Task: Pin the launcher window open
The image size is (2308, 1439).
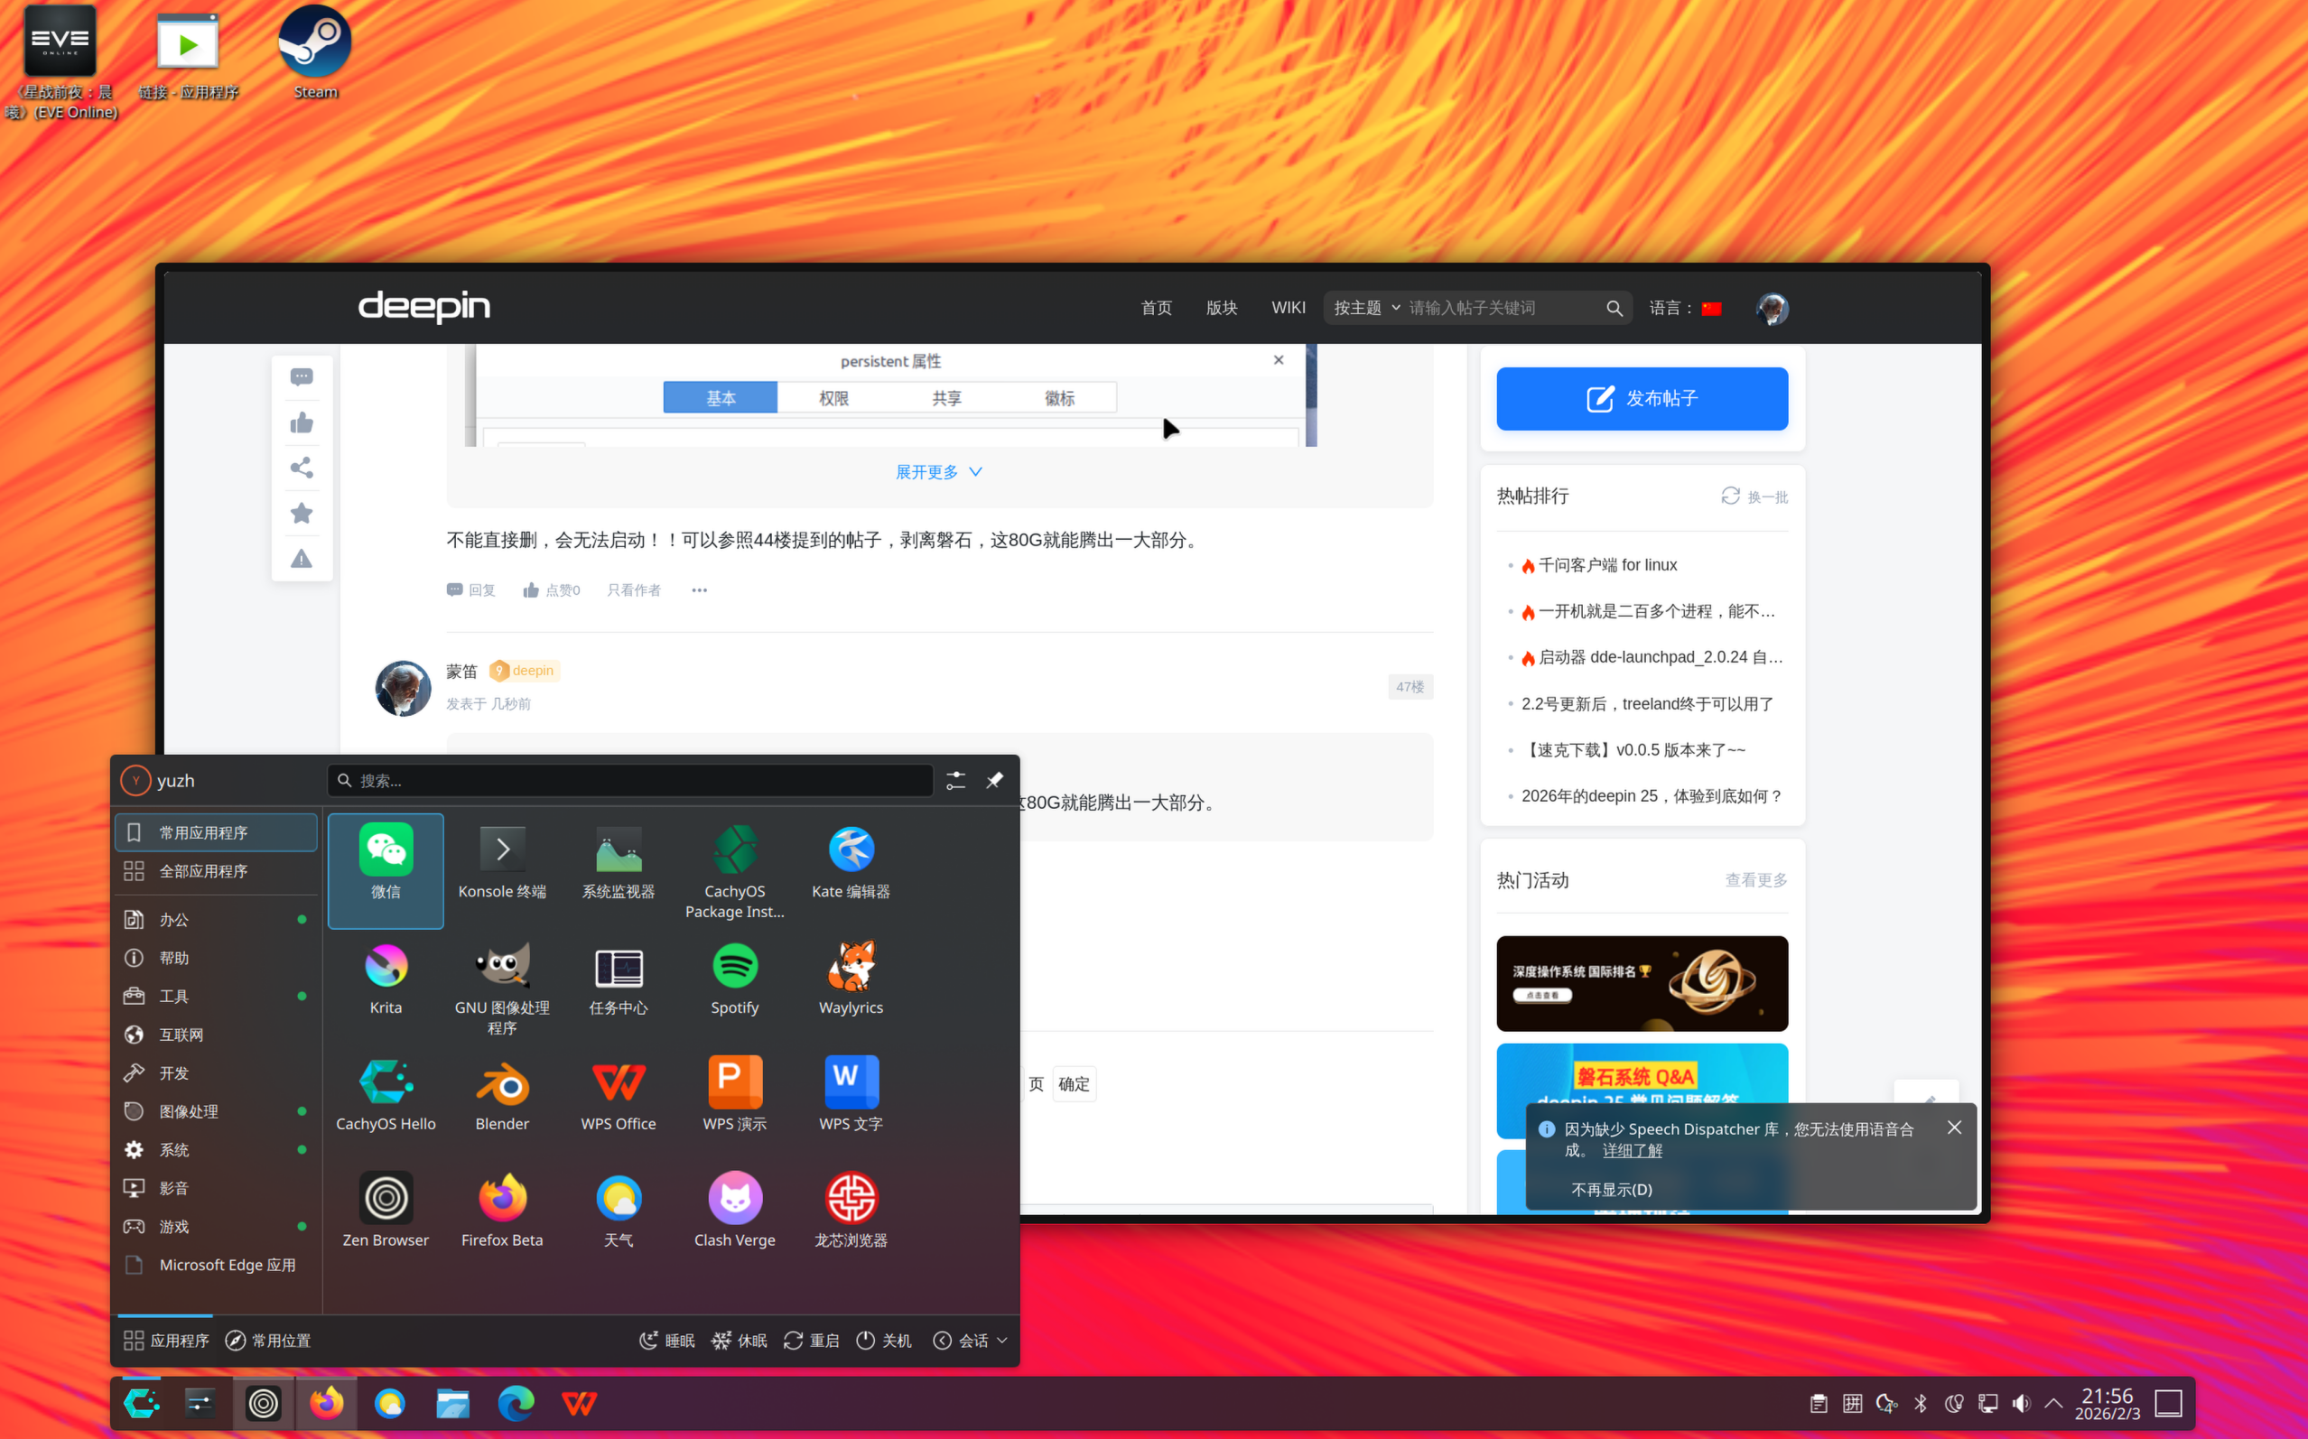Action: [993, 779]
